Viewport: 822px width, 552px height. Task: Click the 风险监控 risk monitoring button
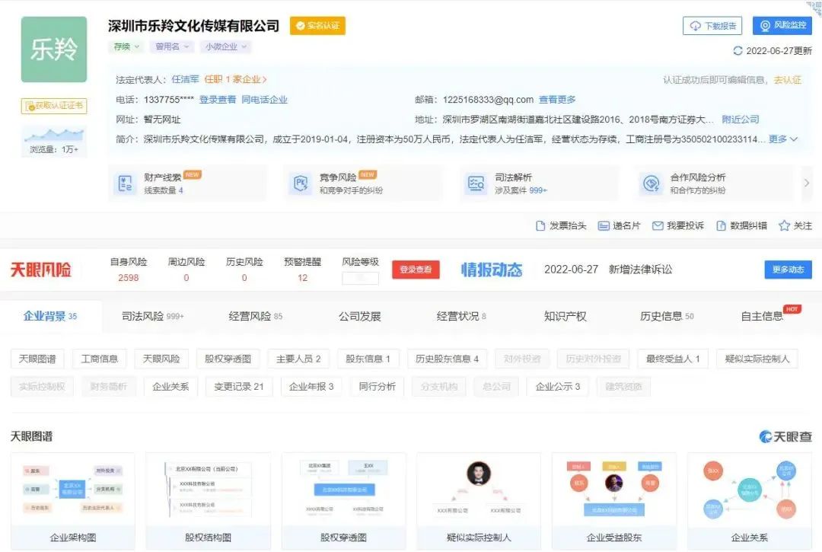(783, 25)
